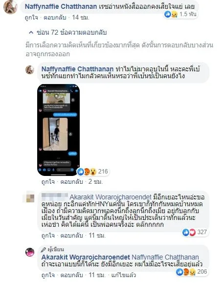Collapse the 72 replies chevron
Screen dimensions: 224x283
(x=31, y=32)
